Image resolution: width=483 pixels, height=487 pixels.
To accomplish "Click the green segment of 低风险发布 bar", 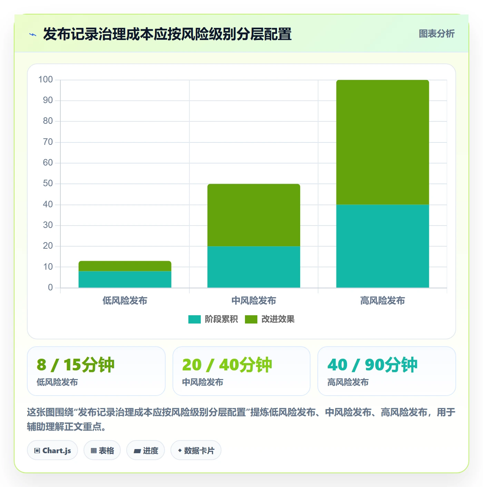I will [x=125, y=266].
